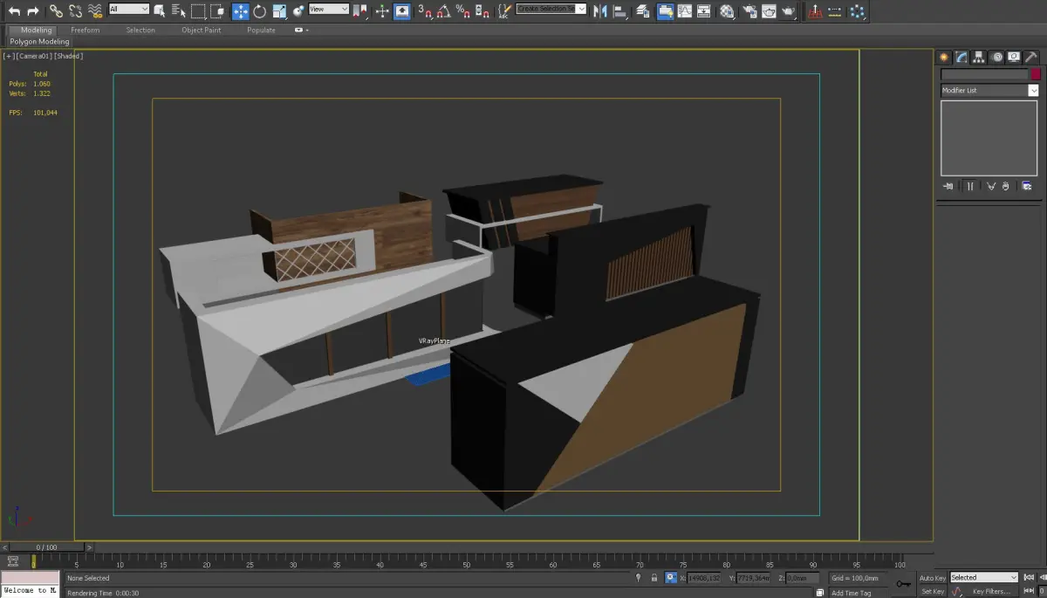Select the Move tool in toolbar
The height and width of the screenshot is (598, 1047).
click(240, 11)
